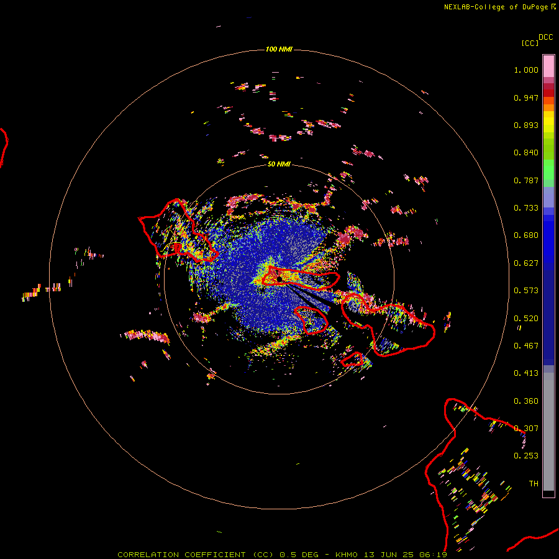Select the 0.573 legend value
559x559 pixels.
526,291
